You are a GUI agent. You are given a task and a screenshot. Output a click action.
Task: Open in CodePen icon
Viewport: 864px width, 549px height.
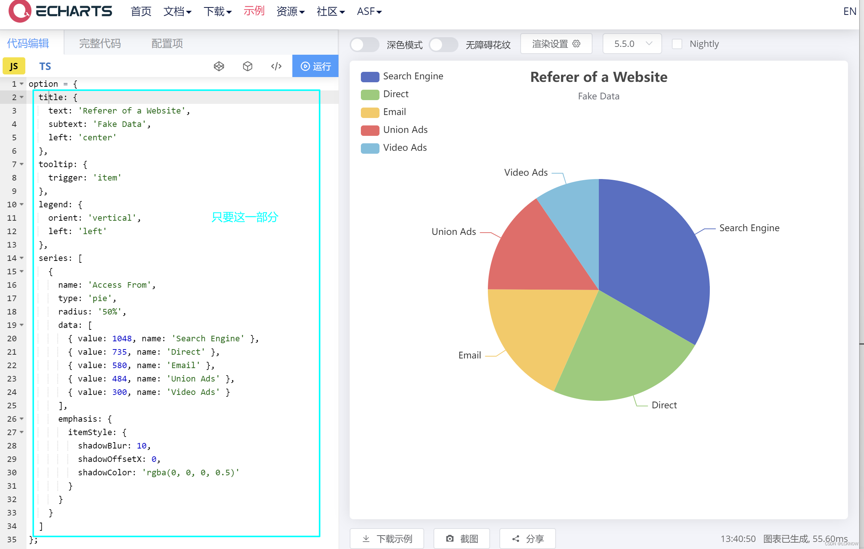click(219, 66)
